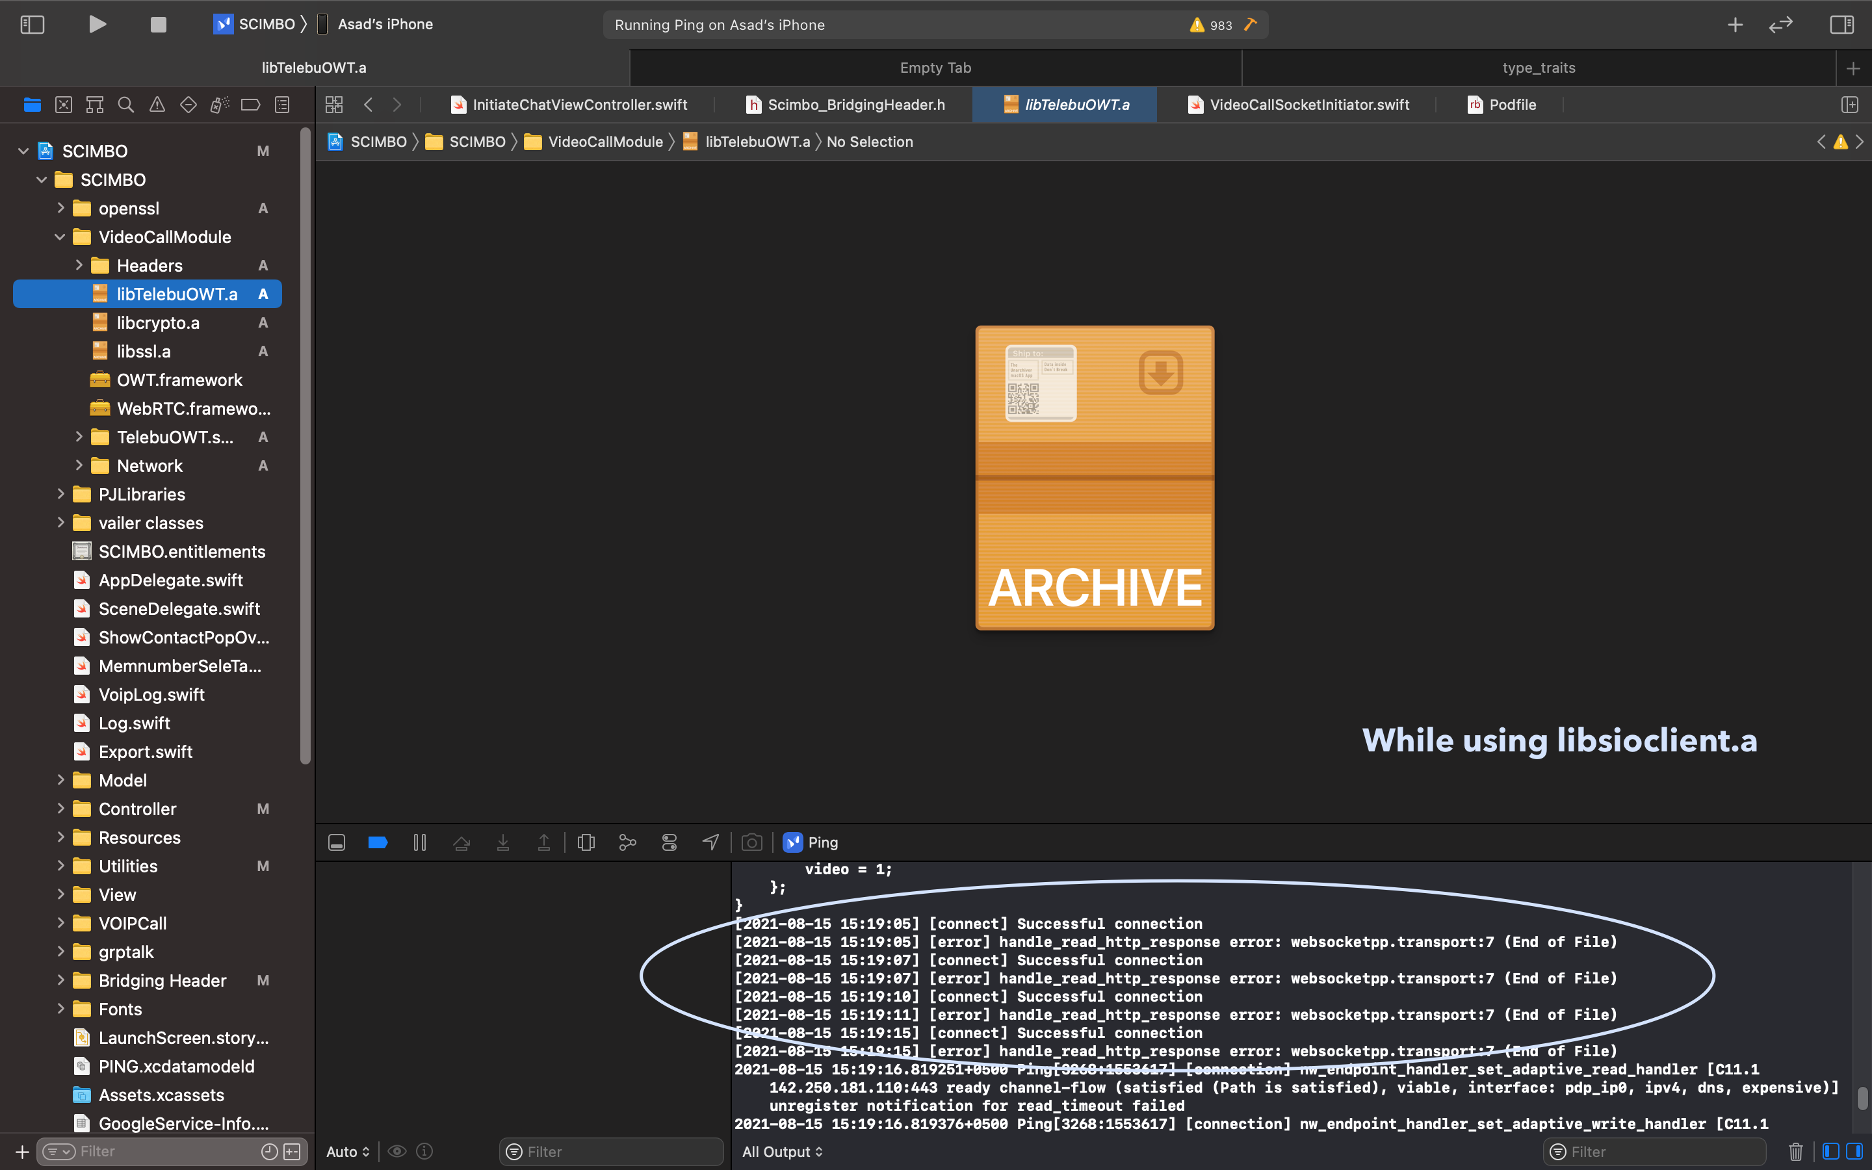Stop the running app

click(x=158, y=24)
